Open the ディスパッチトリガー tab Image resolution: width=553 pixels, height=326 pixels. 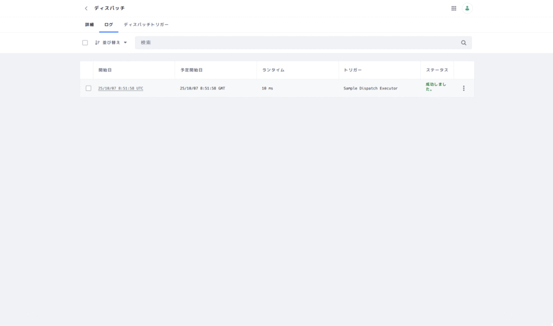146,25
